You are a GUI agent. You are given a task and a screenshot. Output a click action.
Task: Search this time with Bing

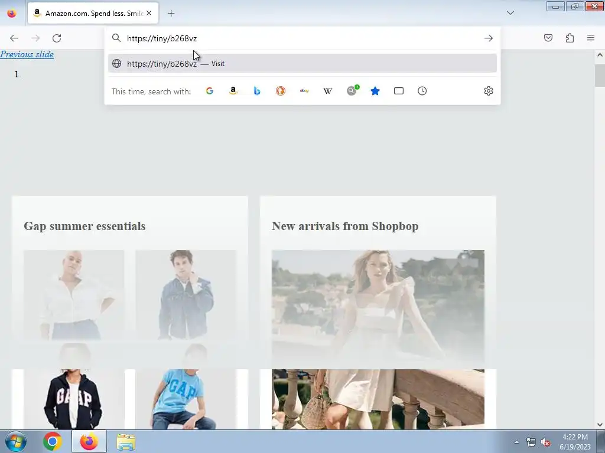pyautogui.click(x=257, y=91)
